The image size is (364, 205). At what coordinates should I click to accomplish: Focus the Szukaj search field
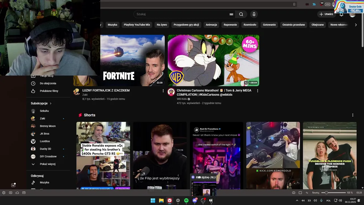coord(185,14)
